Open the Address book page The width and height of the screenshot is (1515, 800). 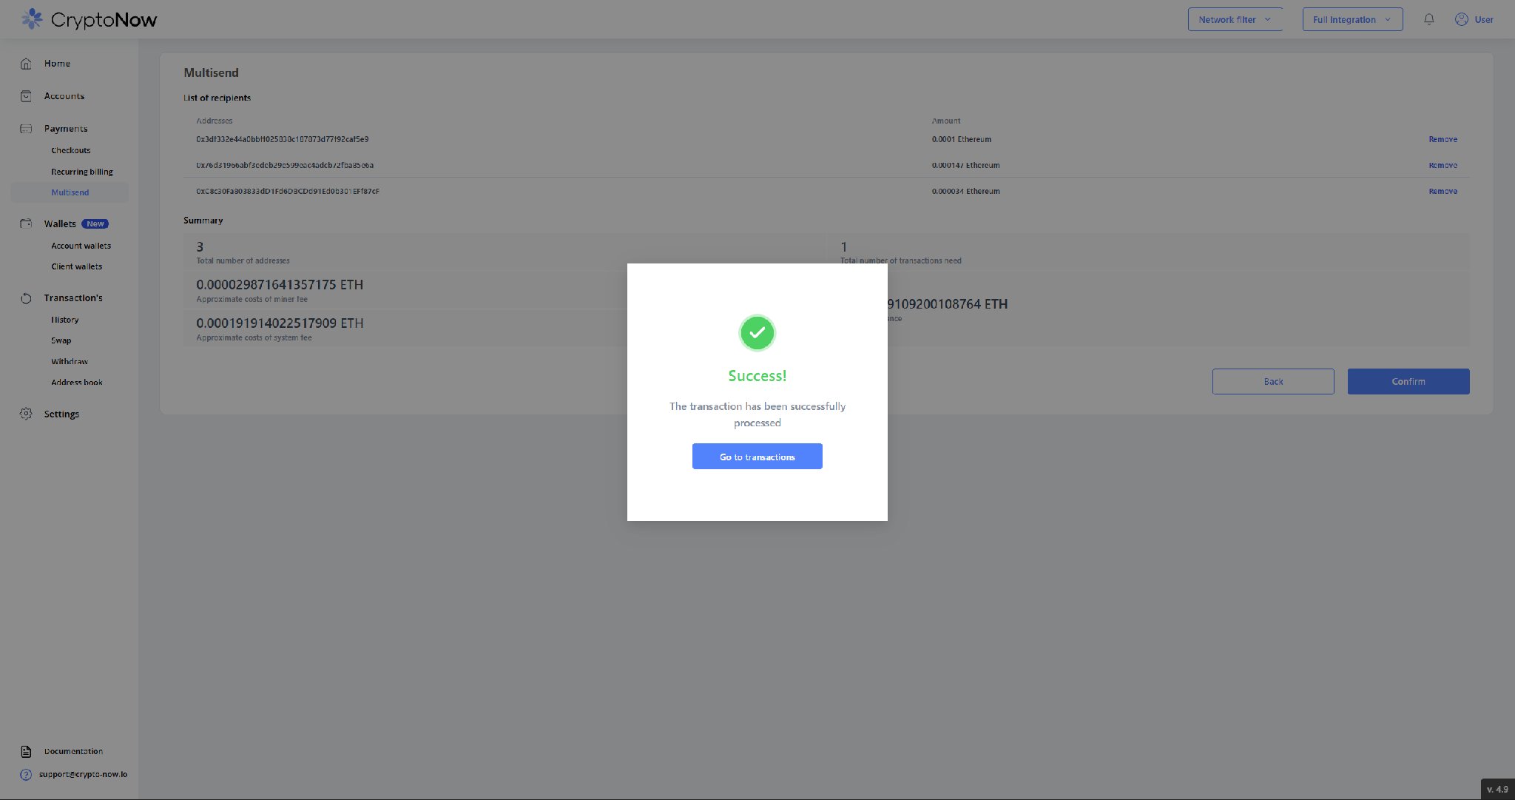(77, 383)
